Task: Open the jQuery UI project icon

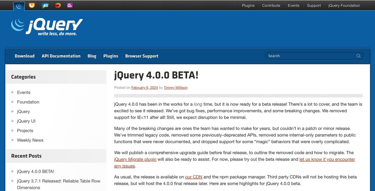Action: point(32,5)
